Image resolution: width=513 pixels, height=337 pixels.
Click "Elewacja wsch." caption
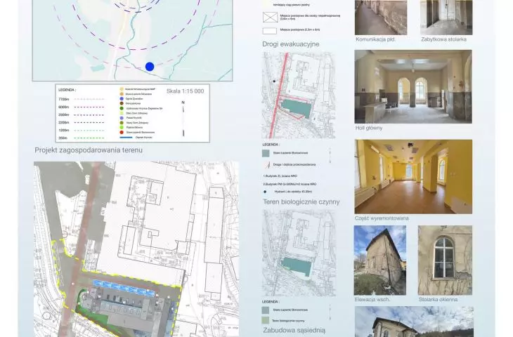372,300
